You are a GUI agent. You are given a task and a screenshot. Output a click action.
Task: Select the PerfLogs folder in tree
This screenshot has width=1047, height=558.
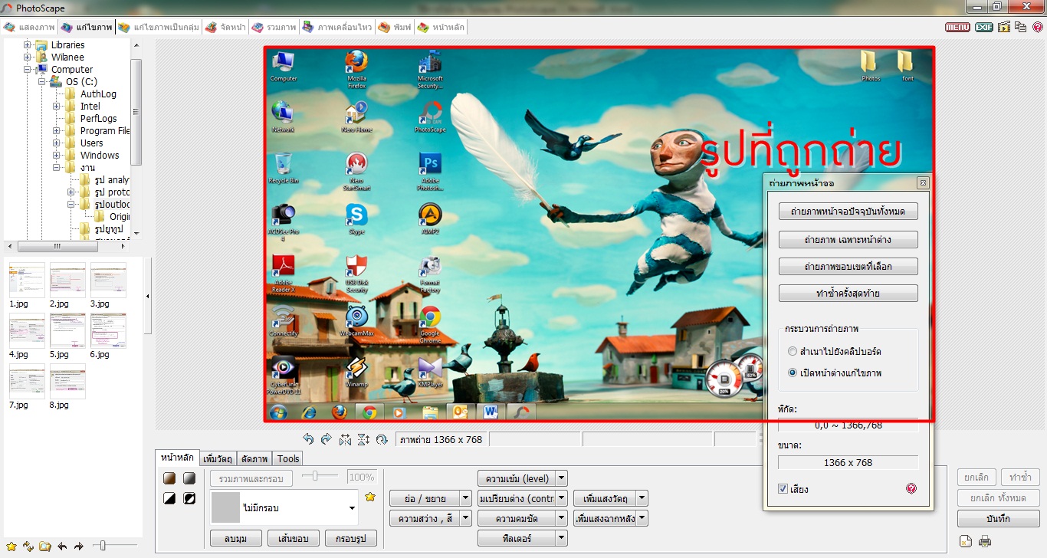click(x=99, y=119)
